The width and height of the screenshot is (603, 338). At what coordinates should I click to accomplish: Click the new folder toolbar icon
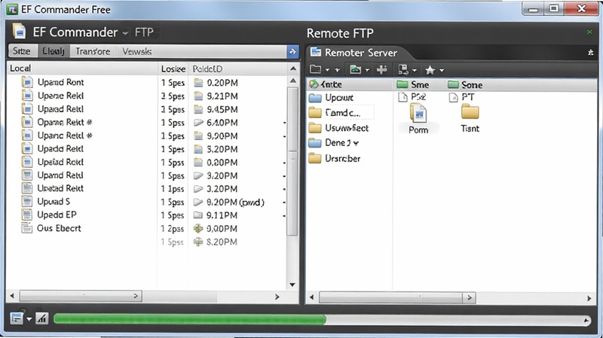(315, 69)
